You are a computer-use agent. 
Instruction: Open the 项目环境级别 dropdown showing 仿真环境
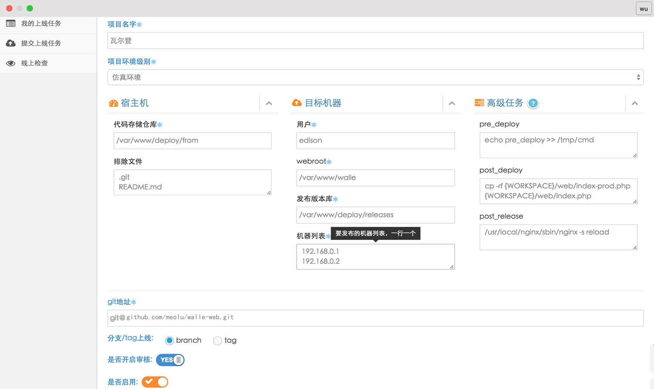[x=375, y=77]
